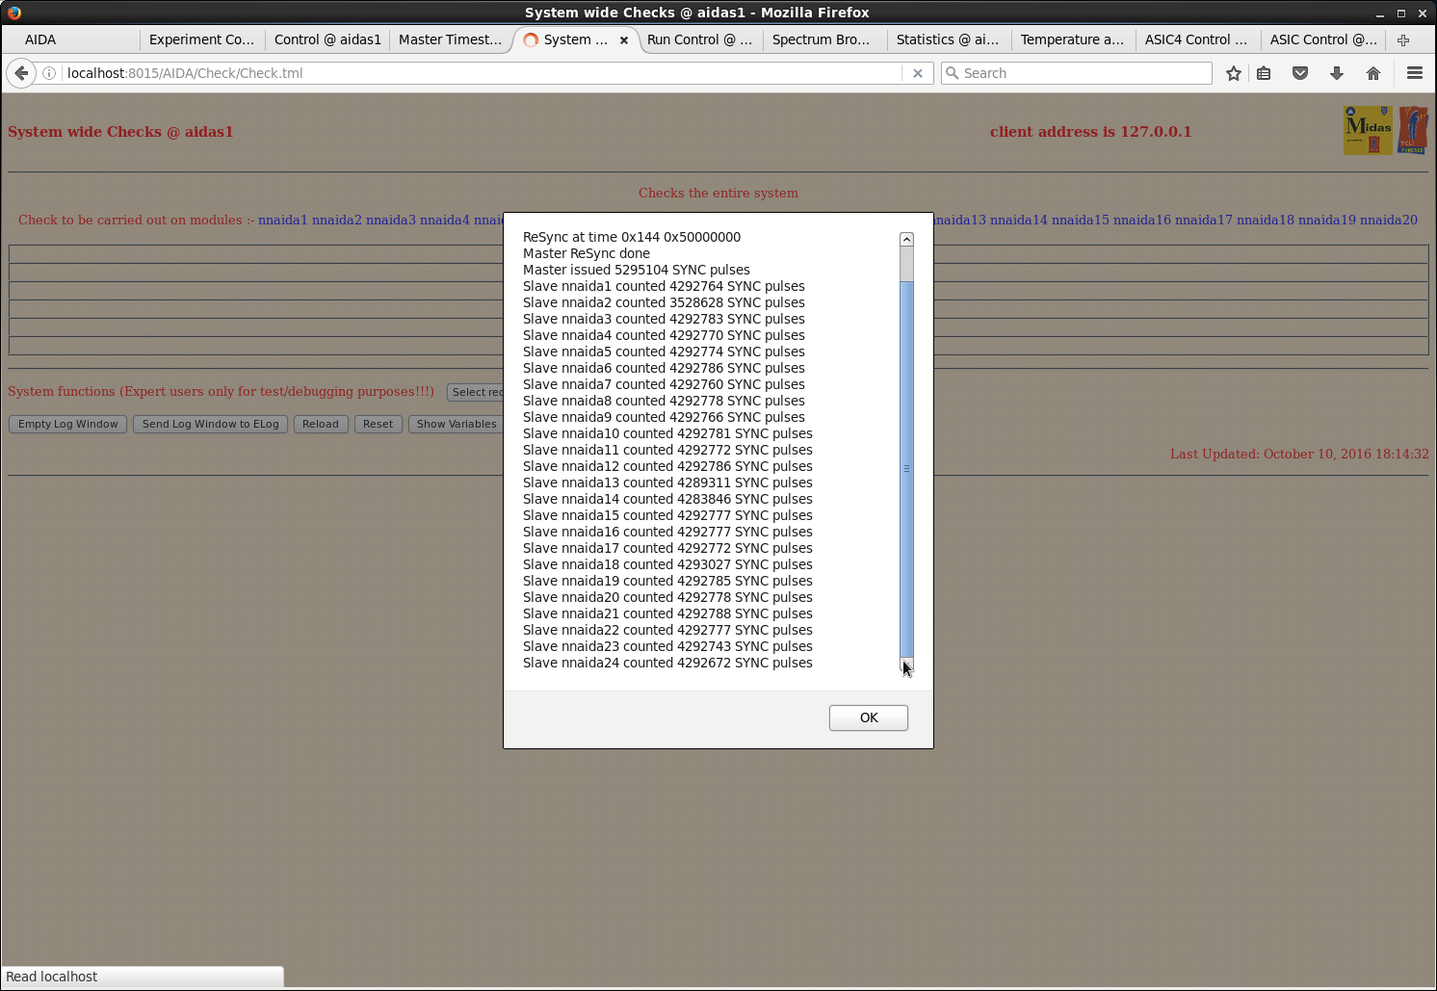The height and width of the screenshot is (991, 1437).
Task: Open a new tab with plus icon
Action: coord(1403,39)
